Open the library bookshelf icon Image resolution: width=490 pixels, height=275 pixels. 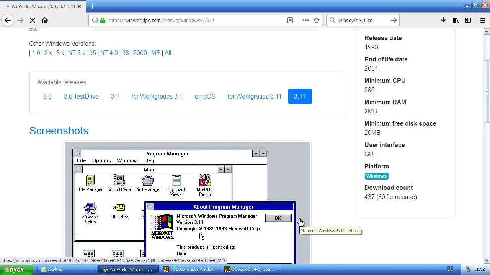click(x=456, y=20)
